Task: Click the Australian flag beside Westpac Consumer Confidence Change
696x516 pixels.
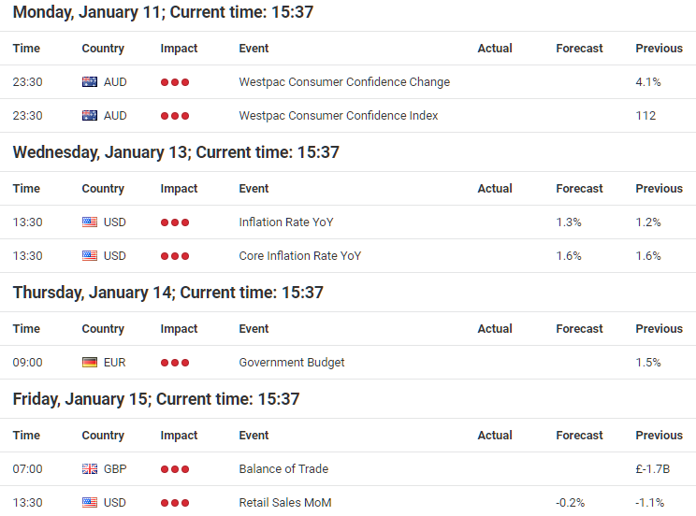Action: (x=90, y=82)
